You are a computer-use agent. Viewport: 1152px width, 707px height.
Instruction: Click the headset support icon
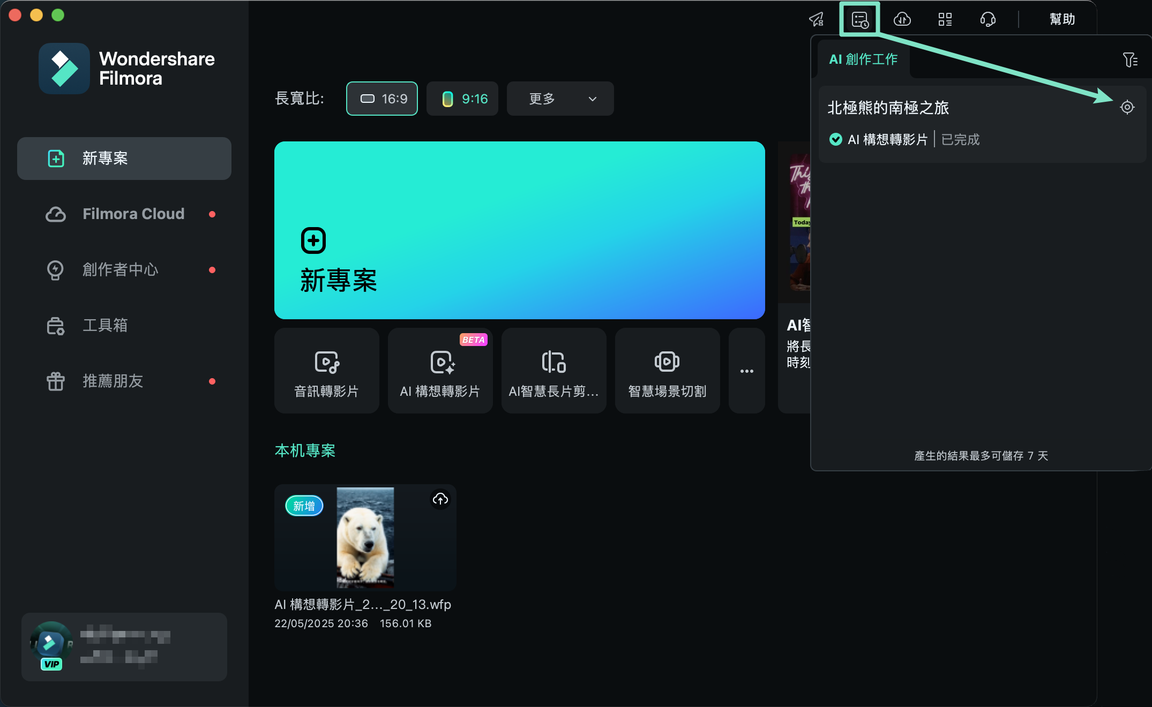point(988,20)
